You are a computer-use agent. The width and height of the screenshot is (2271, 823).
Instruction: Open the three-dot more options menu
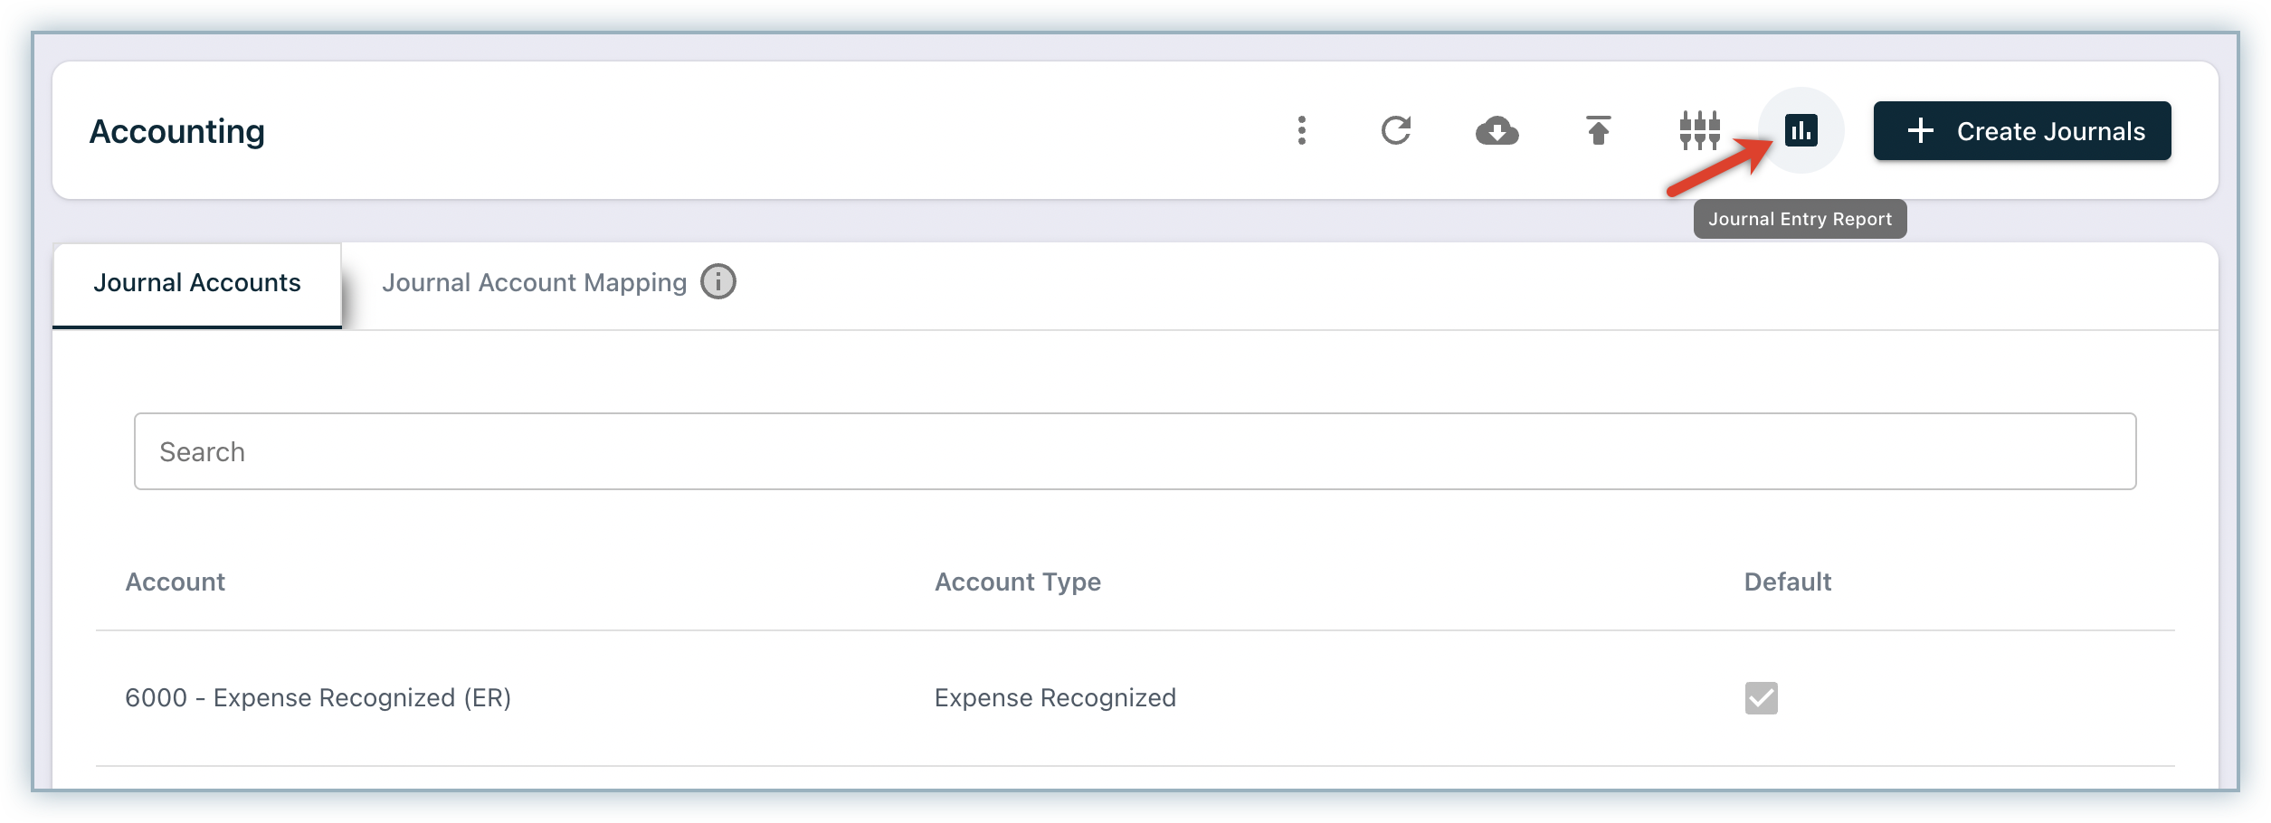1301,130
